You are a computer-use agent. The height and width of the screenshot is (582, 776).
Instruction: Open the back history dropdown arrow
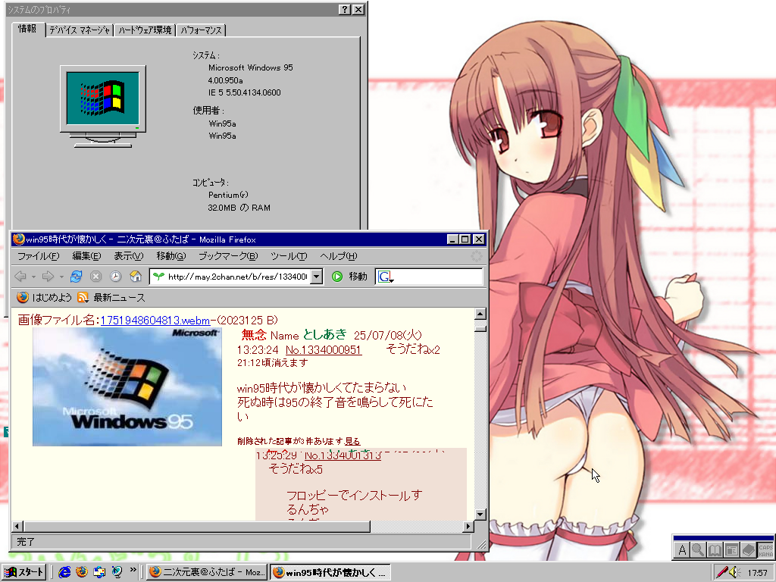coord(33,277)
